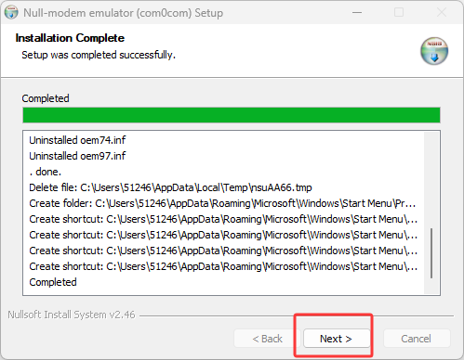464x360 pixels.
Task: Select the last Create shortcut log entry
Action: tap(223, 266)
